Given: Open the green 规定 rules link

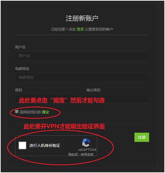Looking at the screenshot, I should click(x=45, y=112).
